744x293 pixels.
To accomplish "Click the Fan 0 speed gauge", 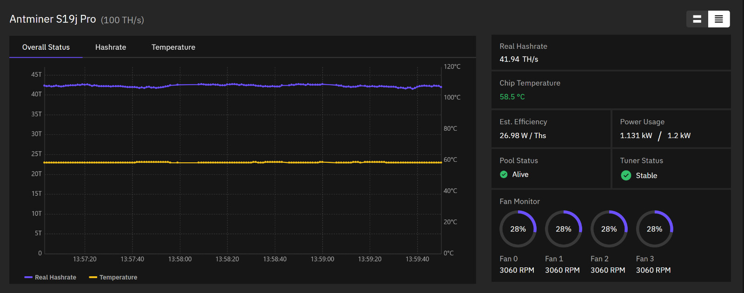I will [518, 229].
